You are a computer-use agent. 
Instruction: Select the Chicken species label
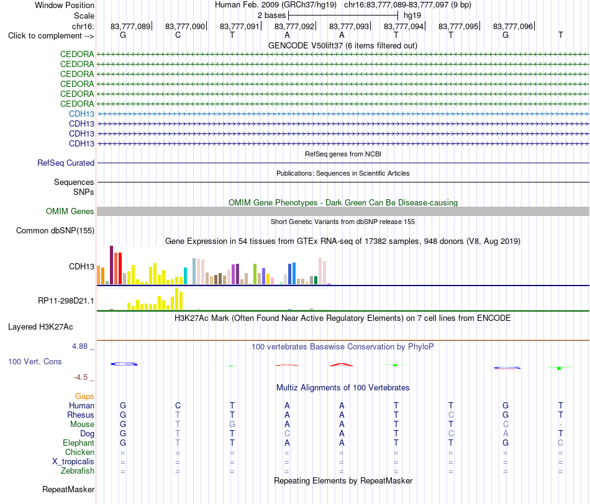point(79,452)
